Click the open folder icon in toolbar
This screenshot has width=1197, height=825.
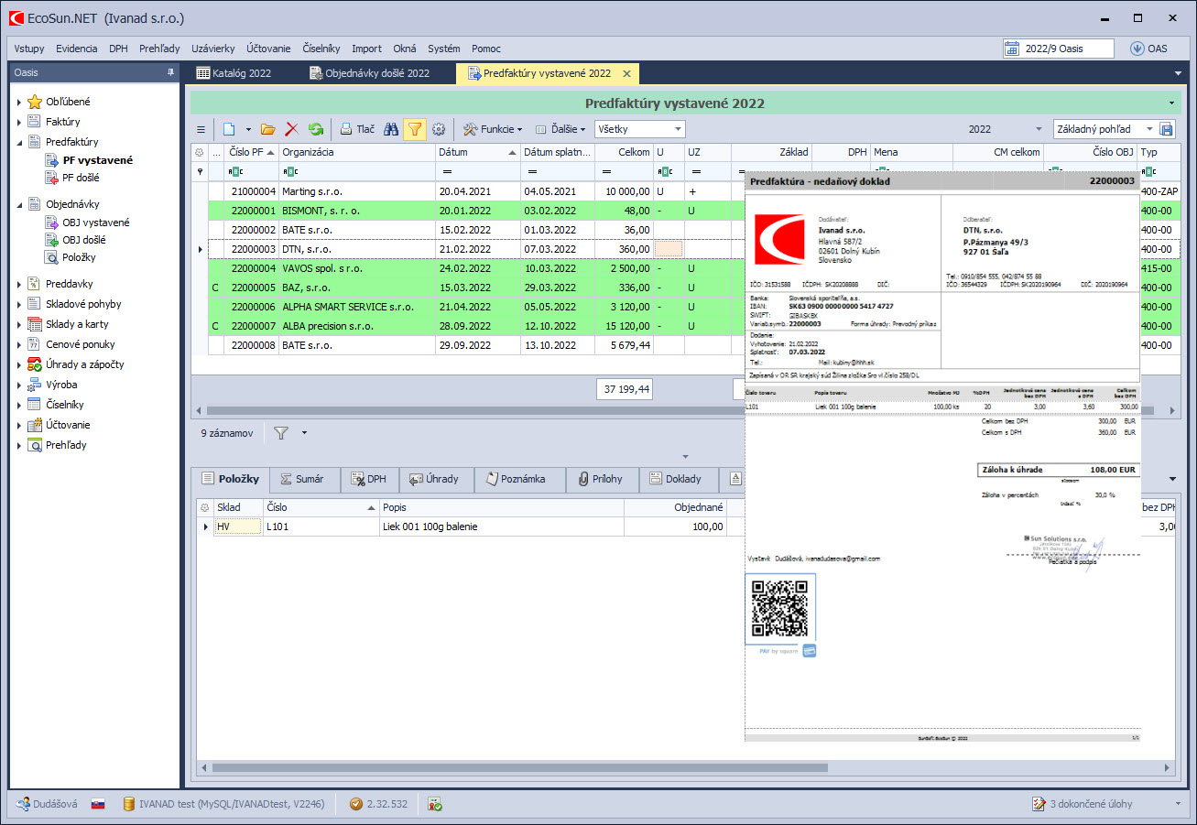tap(268, 130)
